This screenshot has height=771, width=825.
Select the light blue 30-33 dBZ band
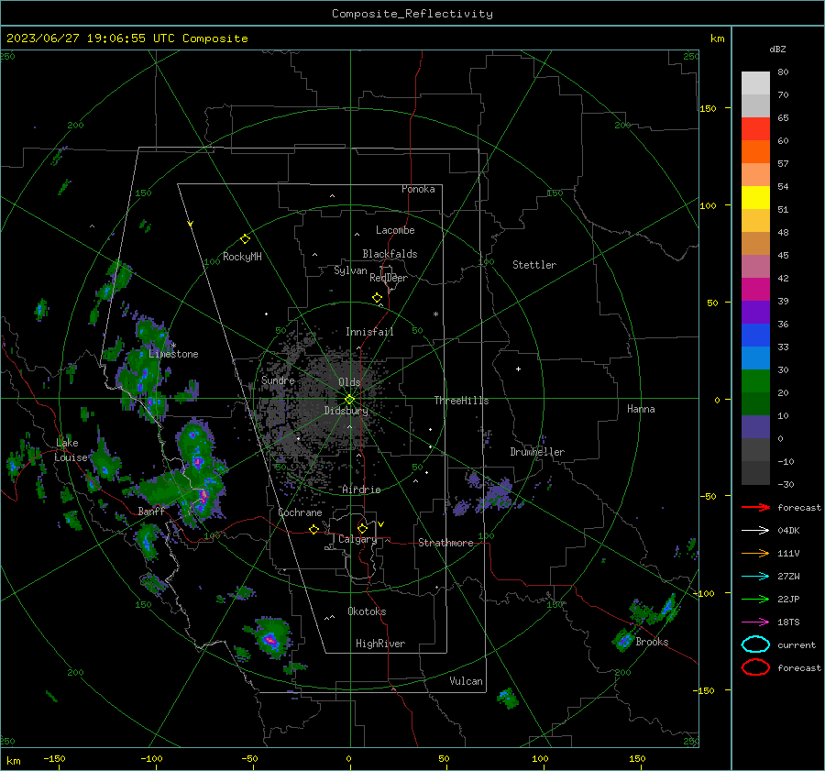pos(755,358)
